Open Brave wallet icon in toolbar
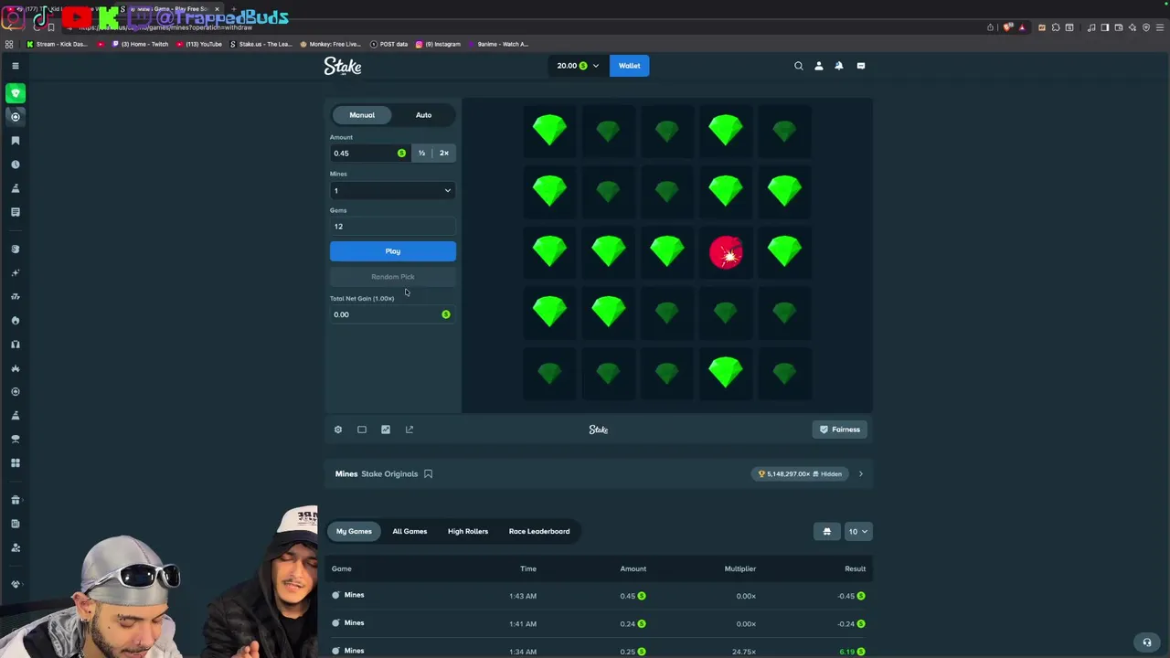 [x=1119, y=27]
